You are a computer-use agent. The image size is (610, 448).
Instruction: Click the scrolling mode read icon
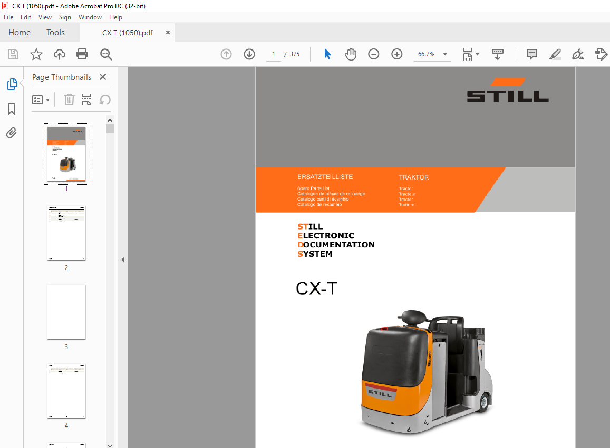pyautogui.click(x=498, y=54)
